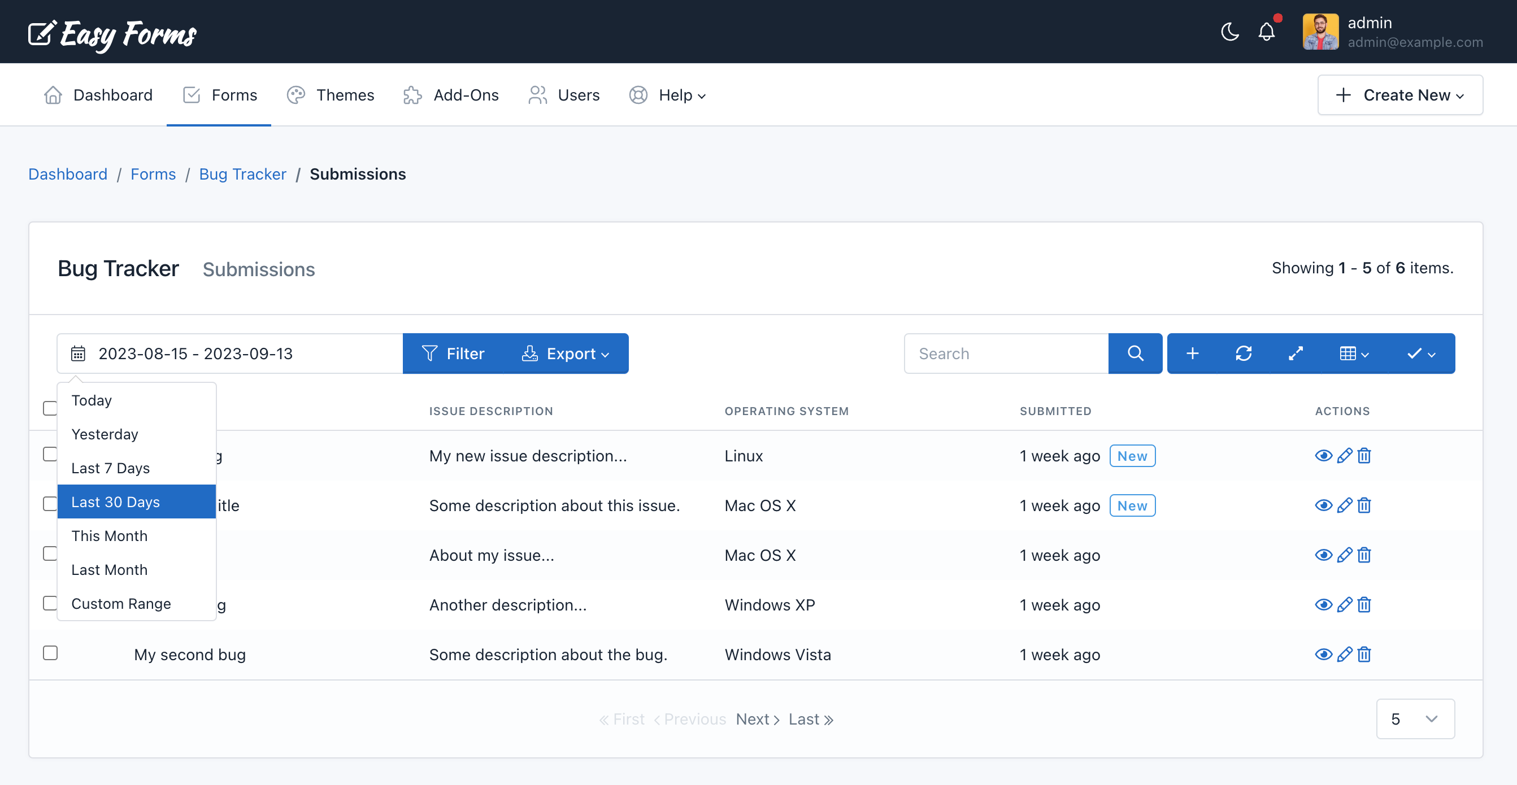This screenshot has height=785, width=1517.
Task: Open the calendar icon in date range field
Action: (x=77, y=353)
